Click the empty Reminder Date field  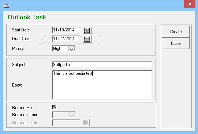[x=66, y=123]
